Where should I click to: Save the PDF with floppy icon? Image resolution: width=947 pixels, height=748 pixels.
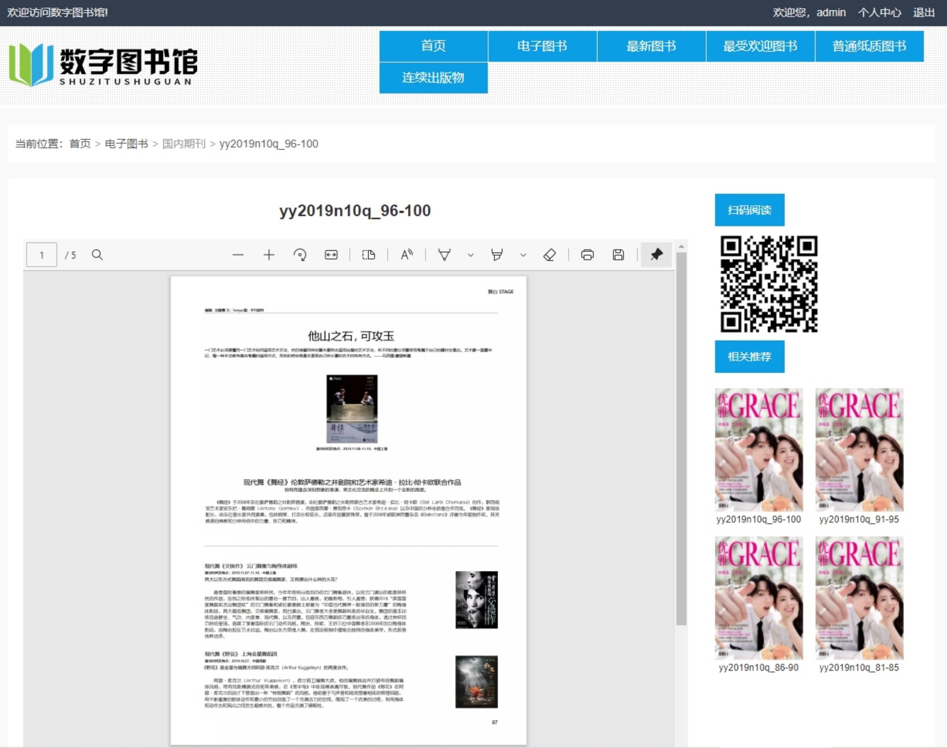coord(619,255)
